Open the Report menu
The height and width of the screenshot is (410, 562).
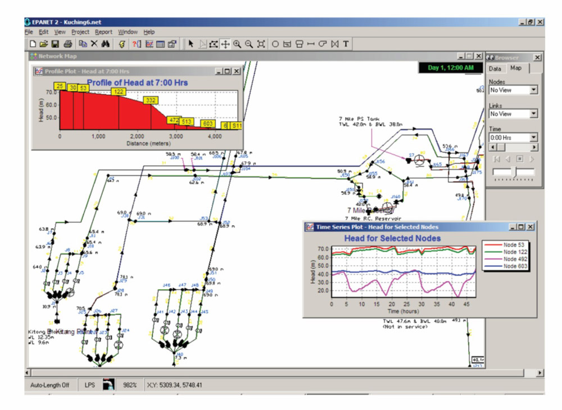[103, 32]
